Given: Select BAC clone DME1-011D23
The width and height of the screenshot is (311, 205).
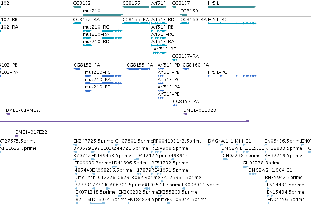Looking at the screenshot, I should coord(247,114).
